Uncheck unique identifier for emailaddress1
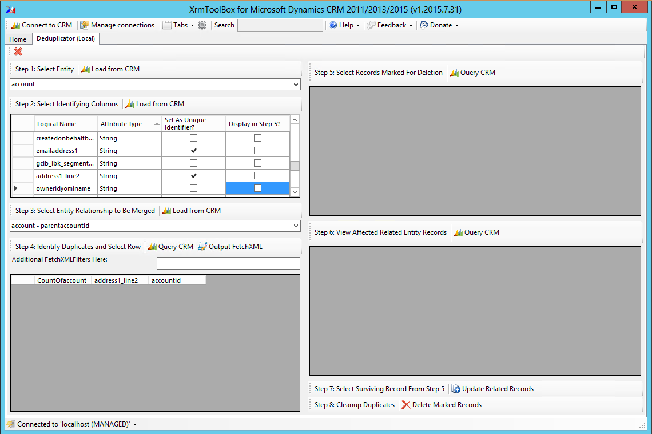Screen dimensions: 652x434 pyautogui.click(x=193, y=150)
